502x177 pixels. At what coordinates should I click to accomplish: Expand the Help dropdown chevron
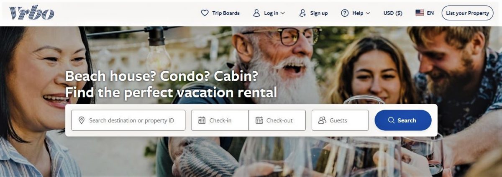pos(368,13)
